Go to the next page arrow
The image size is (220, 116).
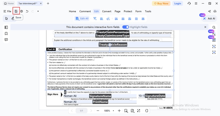click(x=91, y=111)
